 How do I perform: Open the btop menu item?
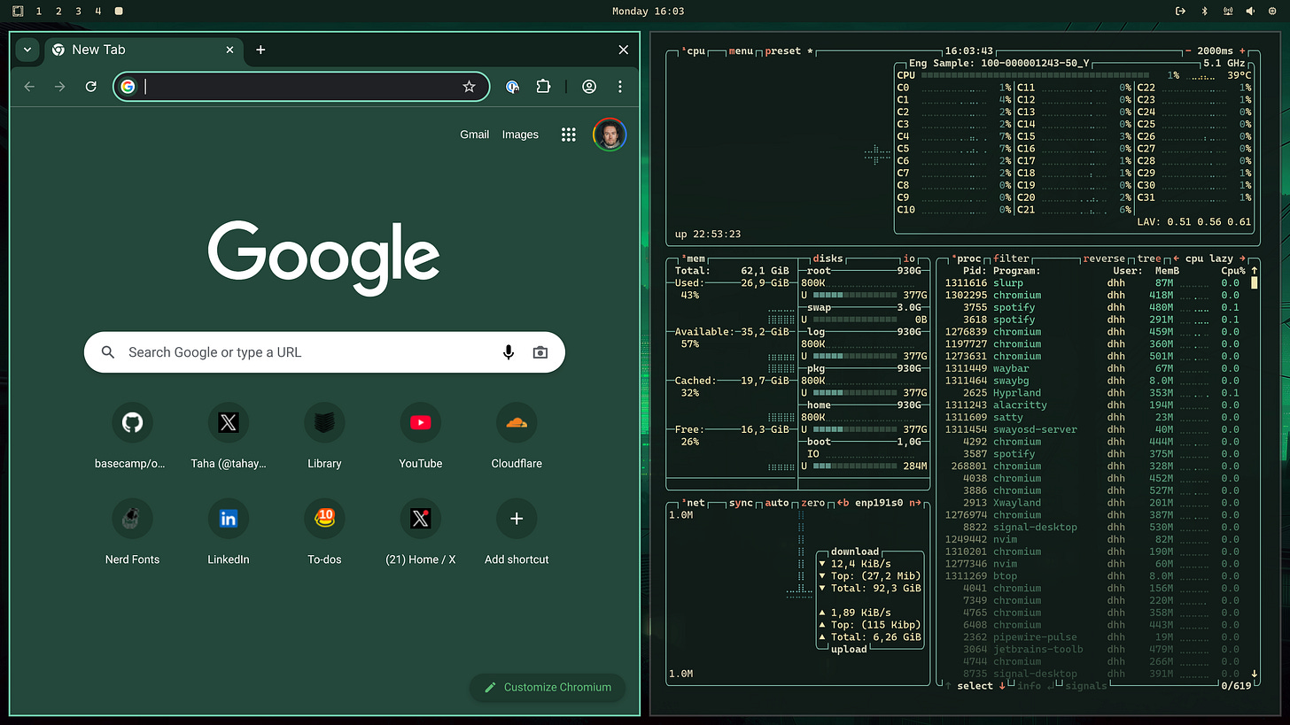[741, 51]
